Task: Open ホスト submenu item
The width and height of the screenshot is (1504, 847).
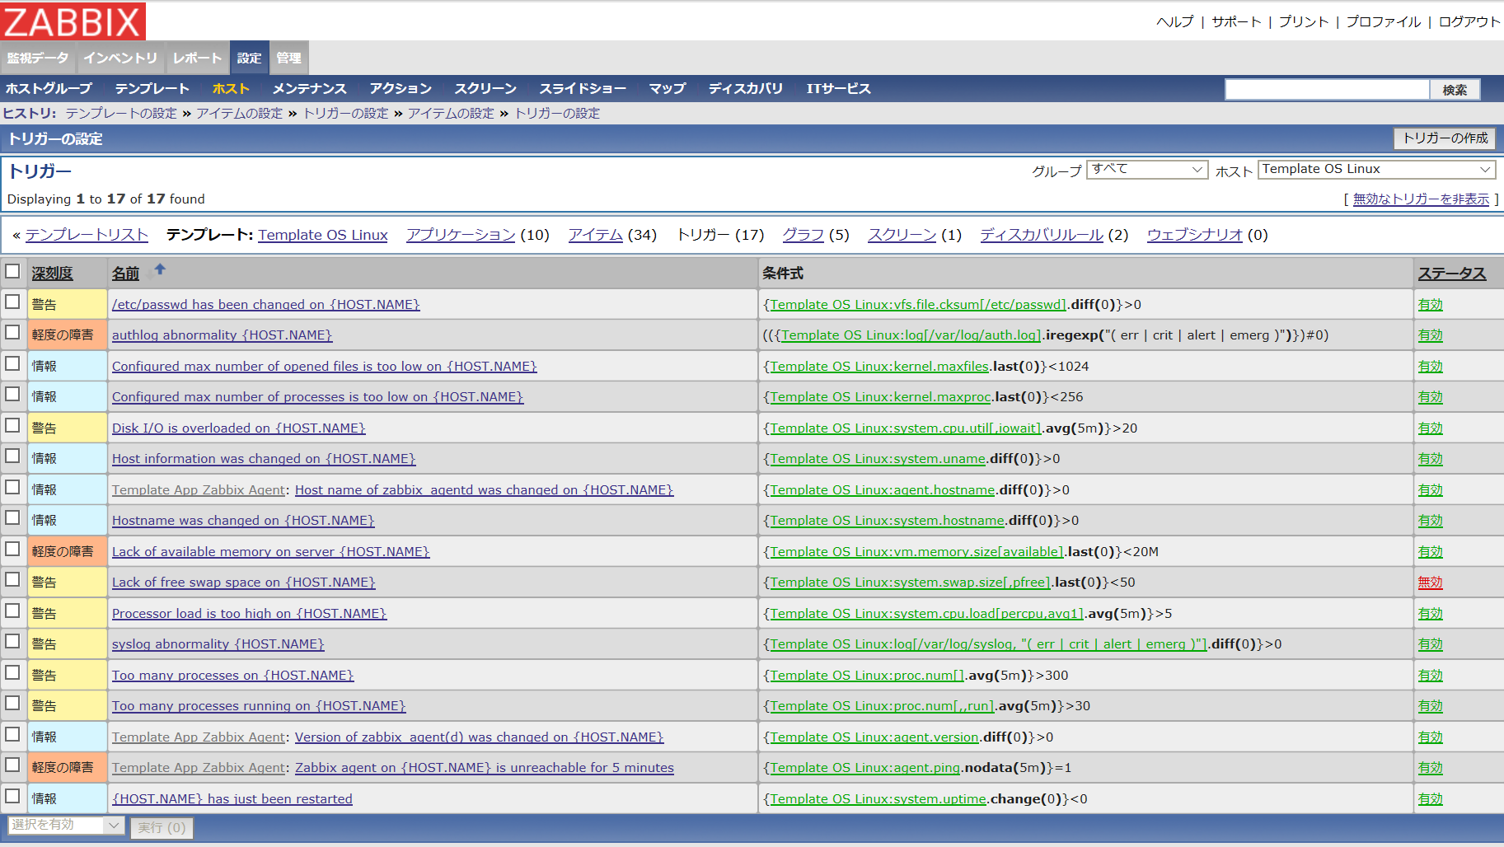Action: click(x=231, y=88)
